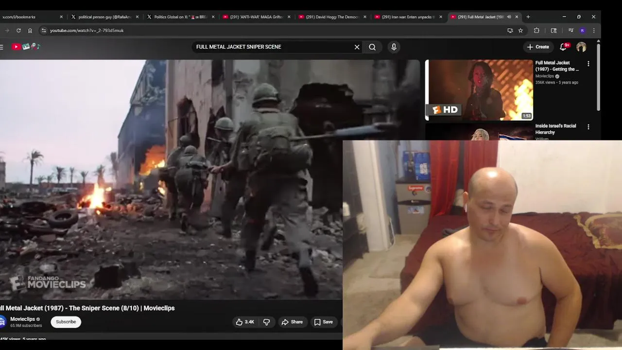Click the forward navigation arrow

(x=7, y=30)
